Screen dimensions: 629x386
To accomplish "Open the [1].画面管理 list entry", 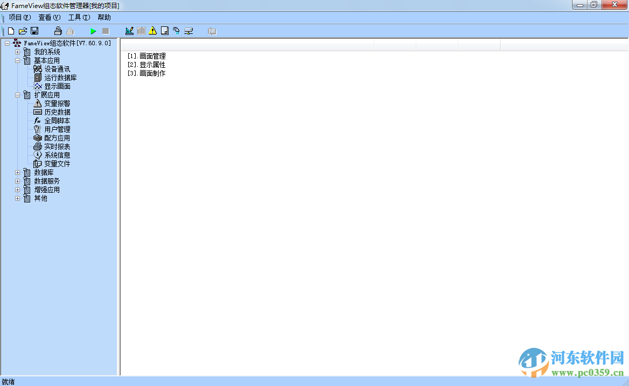I will (x=146, y=56).
